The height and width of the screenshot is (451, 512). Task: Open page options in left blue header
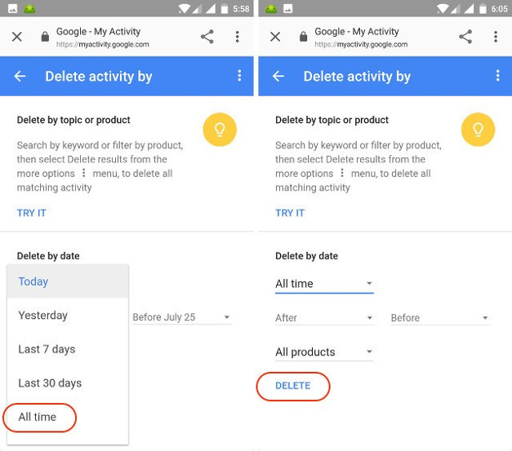click(239, 76)
